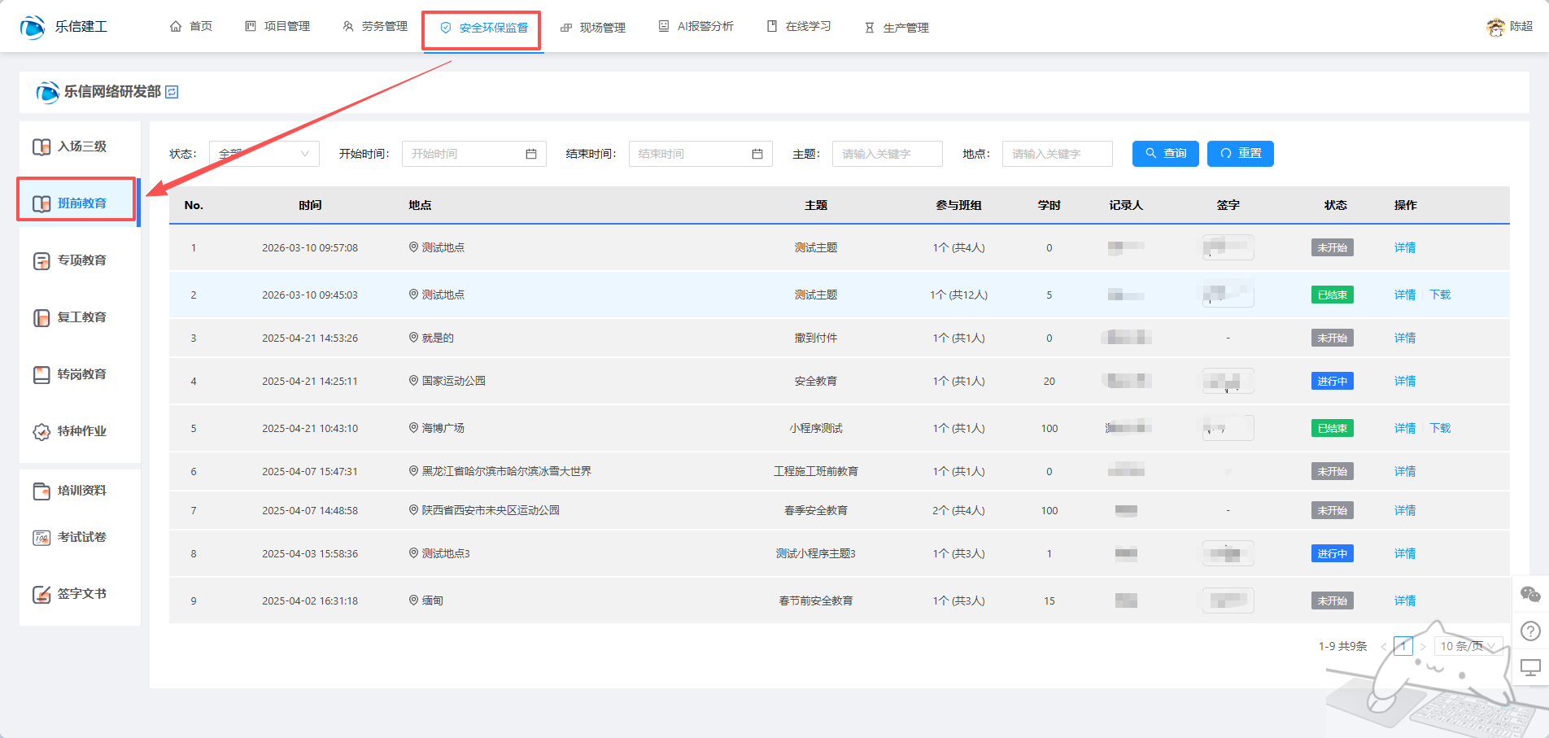Switch to 现场管理 top menu
The image size is (1549, 738).
tap(593, 28)
